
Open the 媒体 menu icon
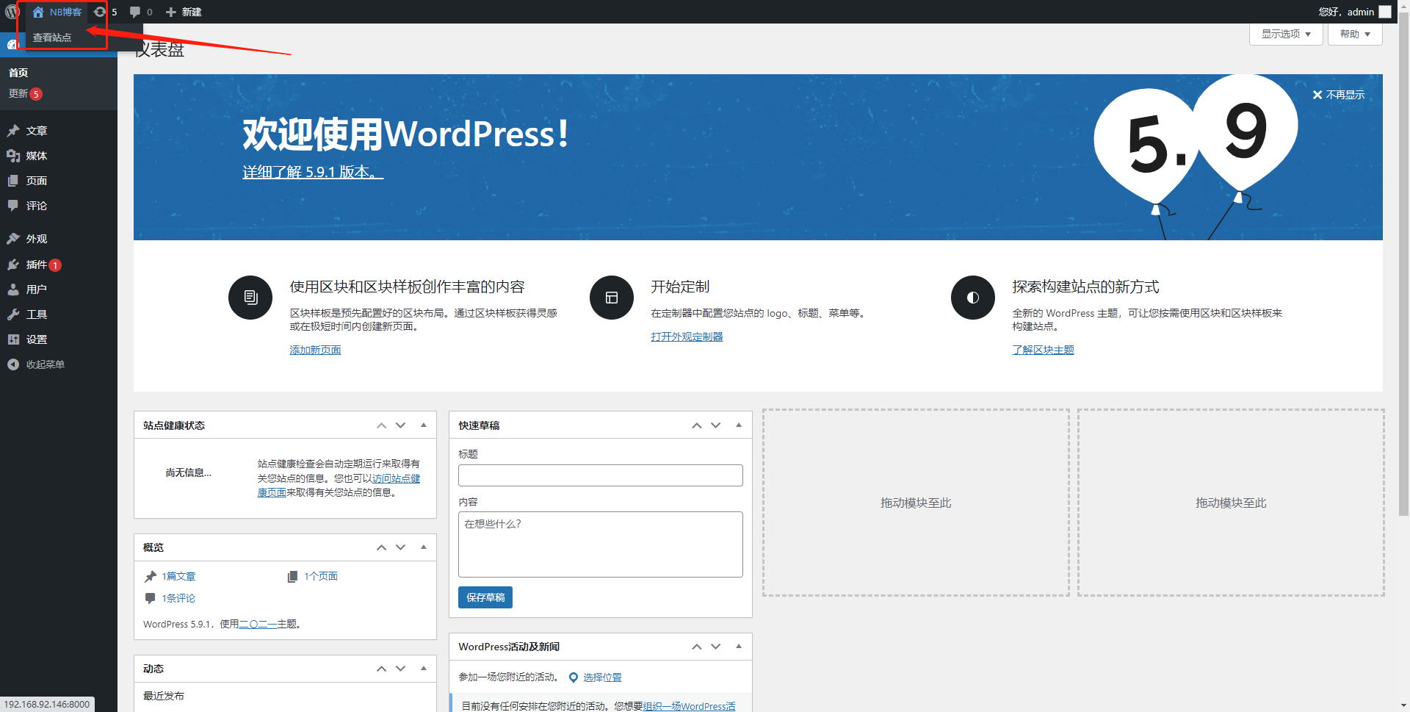coord(13,156)
